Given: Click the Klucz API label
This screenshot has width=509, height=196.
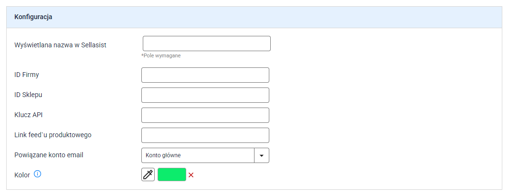Looking at the screenshot, I should point(29,115).
